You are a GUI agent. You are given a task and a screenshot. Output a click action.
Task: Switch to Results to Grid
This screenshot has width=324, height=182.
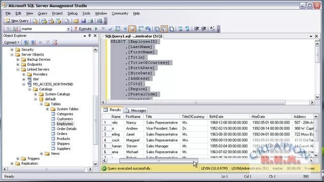pos(164,29)
